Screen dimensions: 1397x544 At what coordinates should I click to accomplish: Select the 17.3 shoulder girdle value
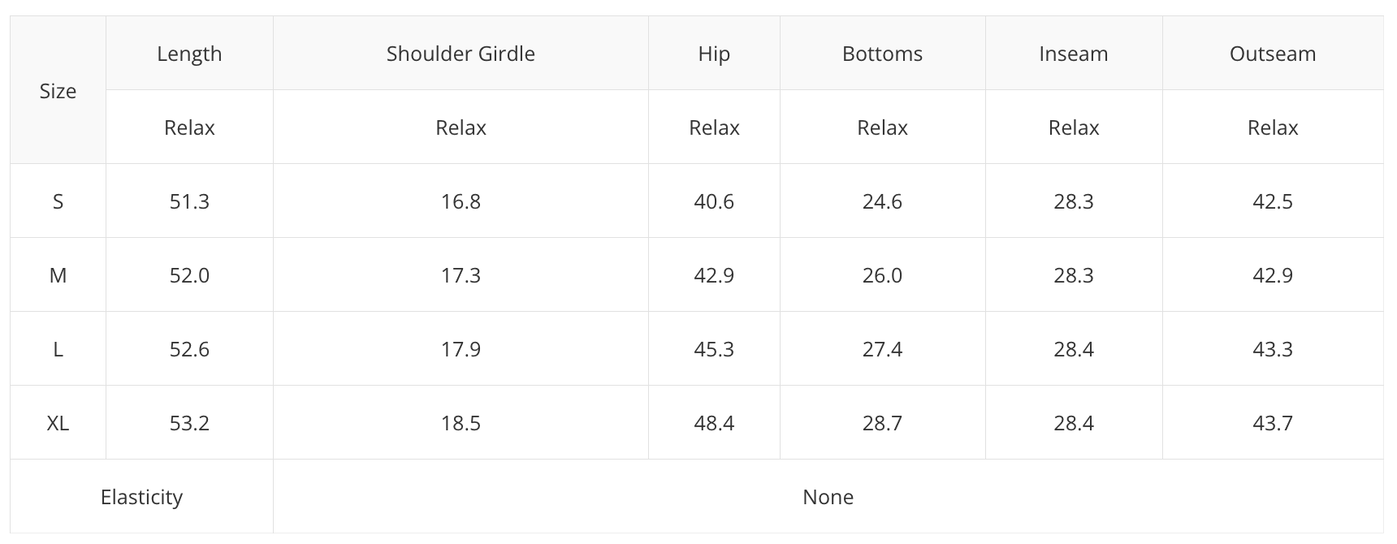coord(461,275)
